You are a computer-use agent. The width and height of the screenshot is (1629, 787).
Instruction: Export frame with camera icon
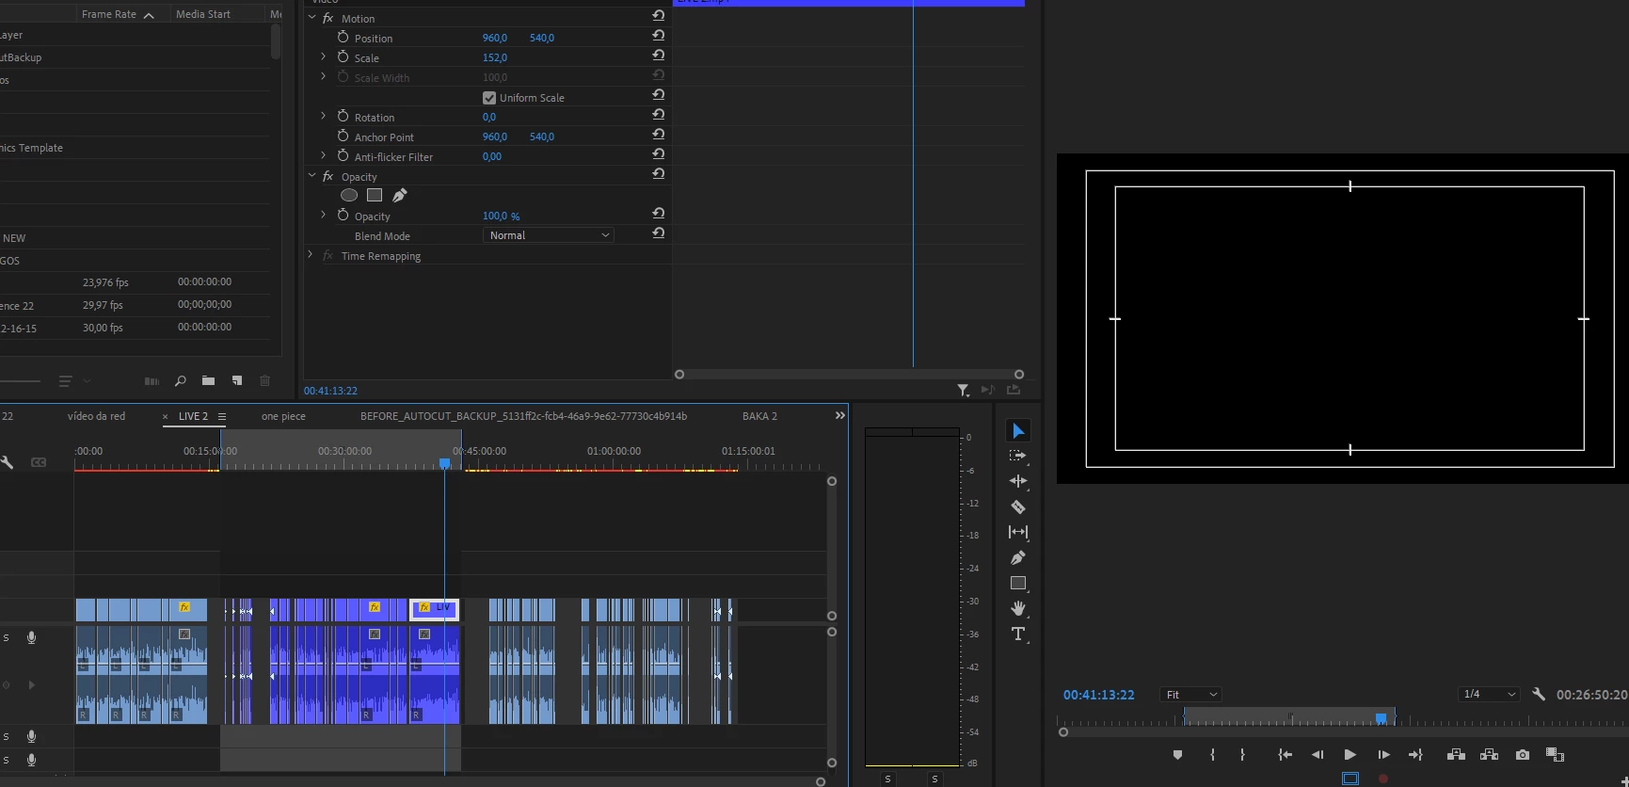coord(1523,755)
